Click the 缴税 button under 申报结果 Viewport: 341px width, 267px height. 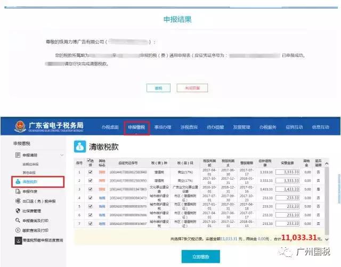(158, 88)
